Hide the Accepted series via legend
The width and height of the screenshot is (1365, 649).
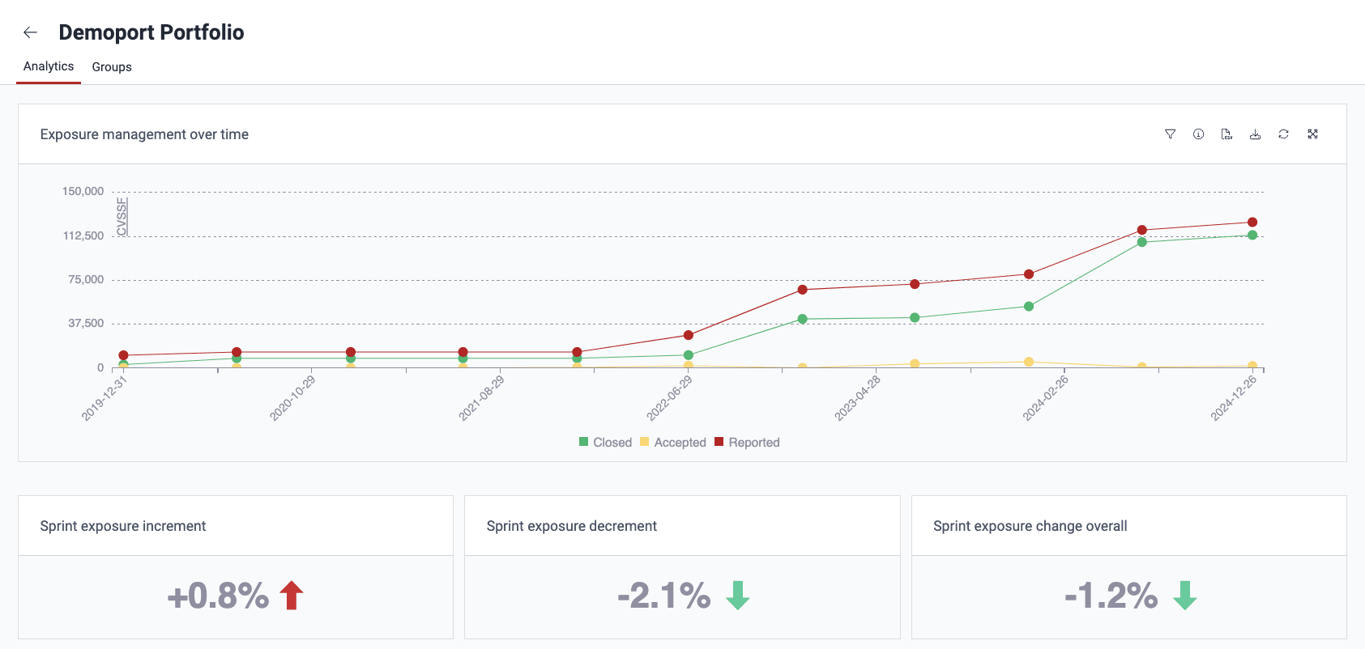click(673, 442)
